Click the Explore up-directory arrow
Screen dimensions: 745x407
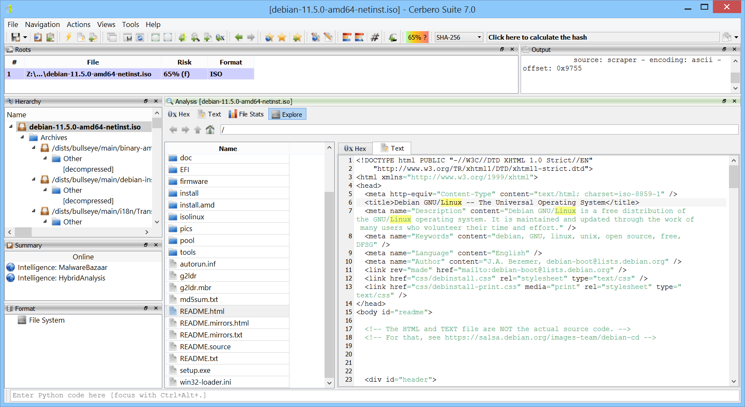(198, 130)
